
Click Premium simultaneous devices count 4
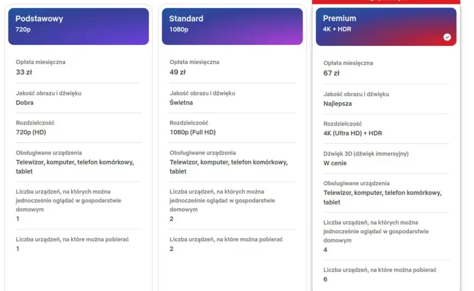point(325,250)
